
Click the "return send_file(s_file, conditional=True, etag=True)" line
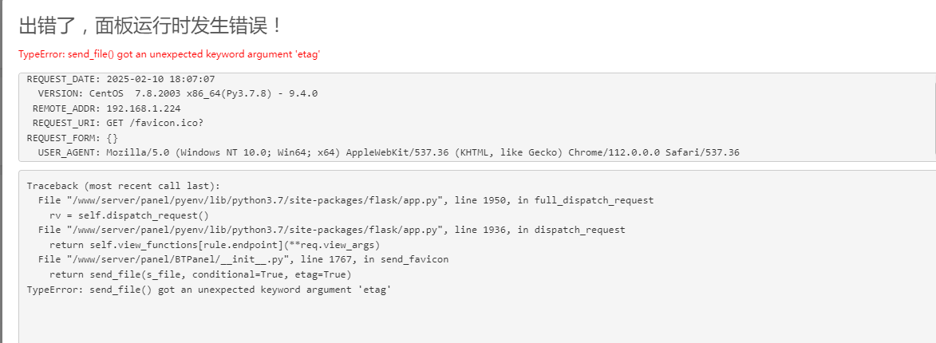point(200,274)
